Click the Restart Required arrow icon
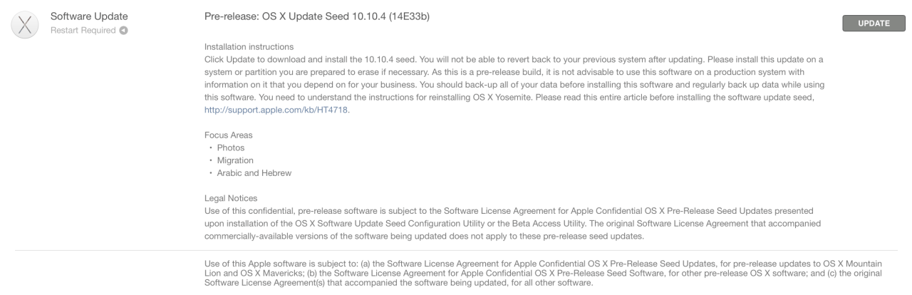 pos(124,31)
